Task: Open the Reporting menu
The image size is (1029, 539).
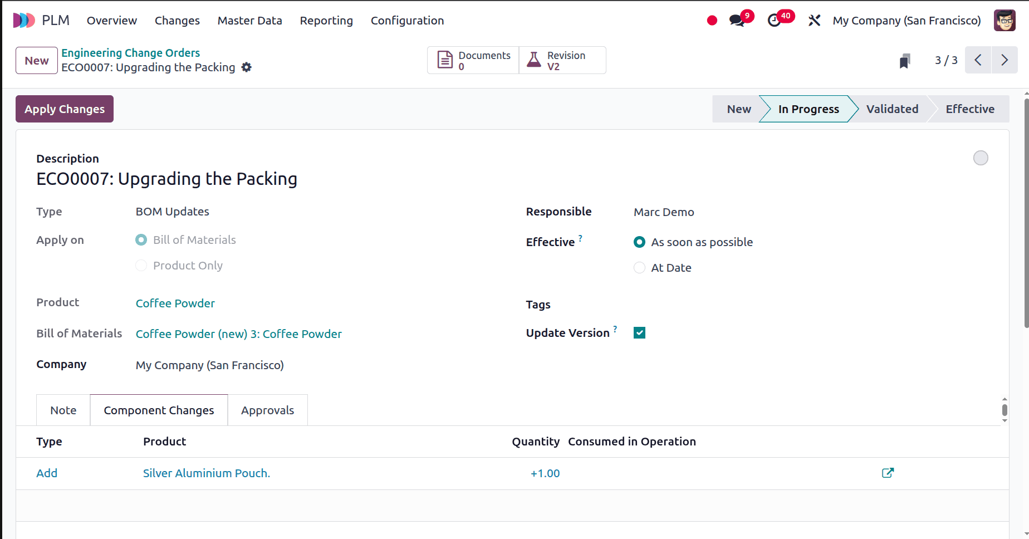Action: [x=326, y=21]
